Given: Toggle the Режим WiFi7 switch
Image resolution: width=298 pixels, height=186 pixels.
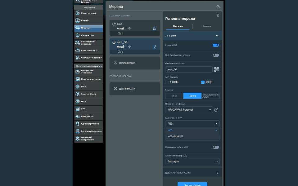Looking at the screenshot, I should point(216,45).
